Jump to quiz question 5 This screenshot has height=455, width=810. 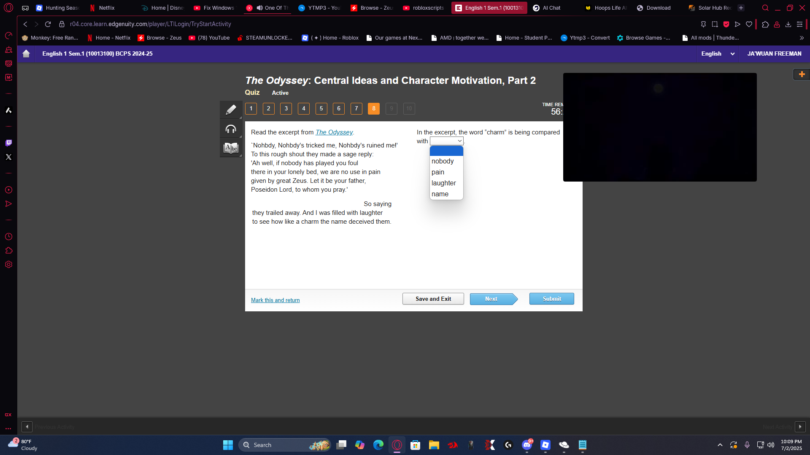(x=321, y=109)
